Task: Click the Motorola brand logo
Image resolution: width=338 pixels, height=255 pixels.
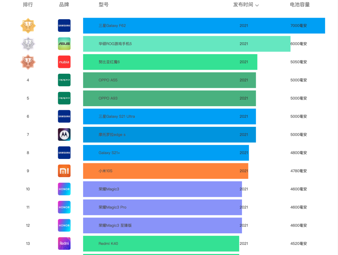Action: (x=64, y=135)
